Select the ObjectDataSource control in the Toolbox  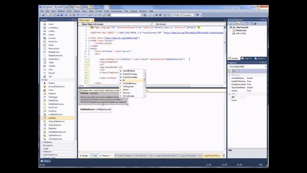click(57, 122)
